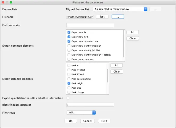Uncheck the Peak height checkbox
Viewport: 176px width, 128px height.
click(69, 84)
